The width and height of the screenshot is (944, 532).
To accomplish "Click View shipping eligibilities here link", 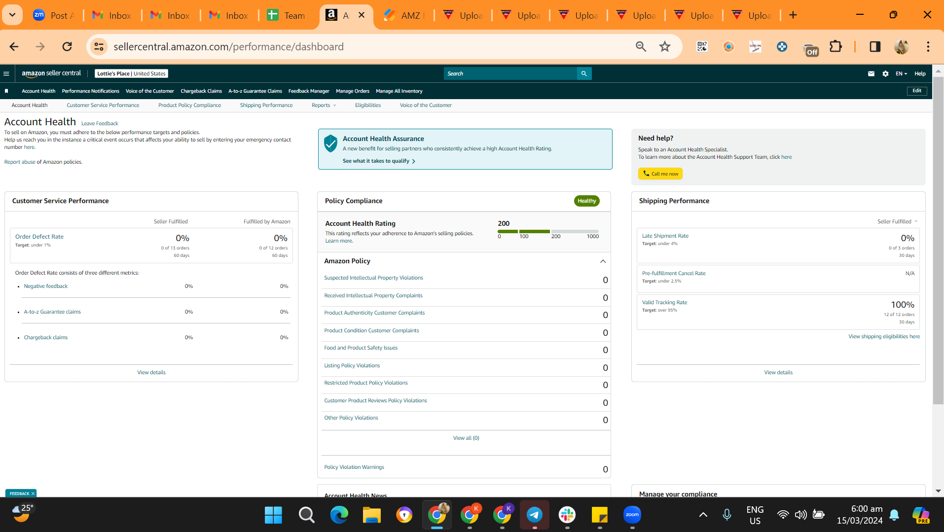I will point(884,337).
